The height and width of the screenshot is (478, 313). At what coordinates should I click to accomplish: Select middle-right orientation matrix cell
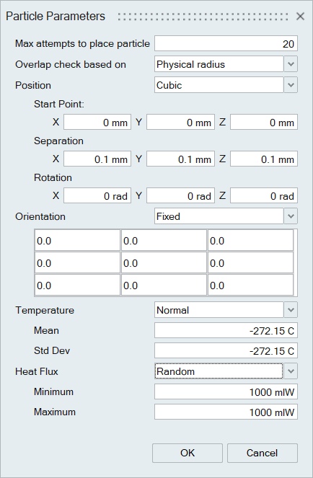pos(250,262)
